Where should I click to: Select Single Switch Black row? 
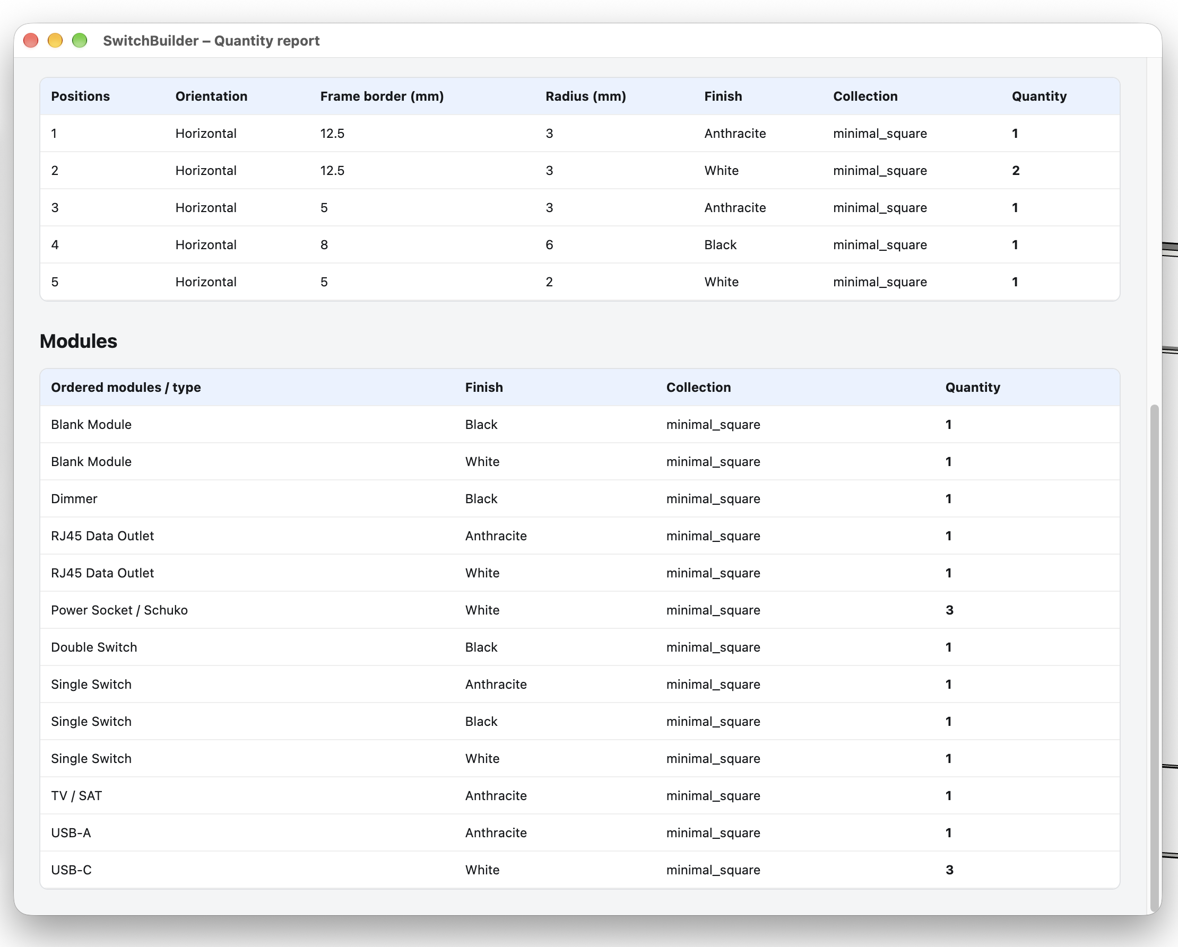[579, 722]
